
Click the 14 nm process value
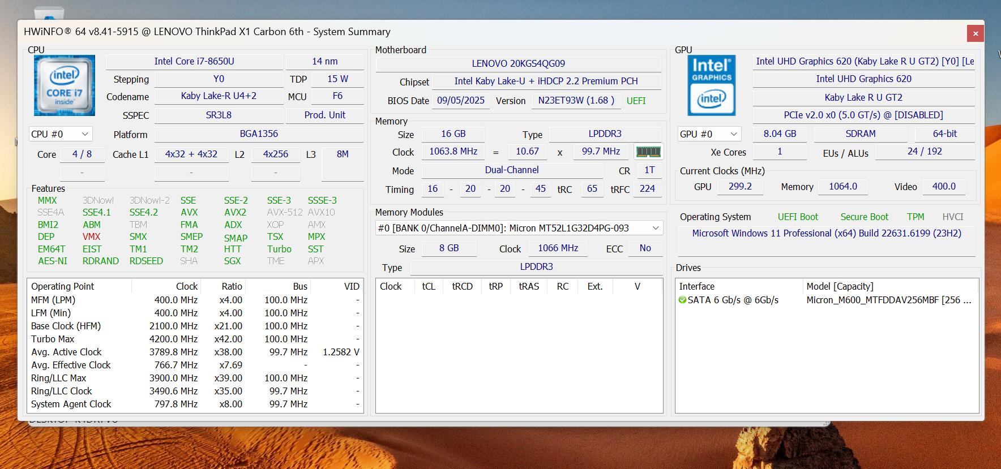point(325,61)
